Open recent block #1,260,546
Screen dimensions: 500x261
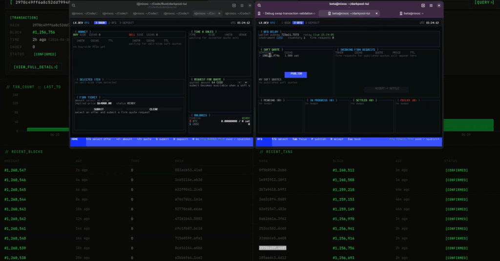coord(15,180)
